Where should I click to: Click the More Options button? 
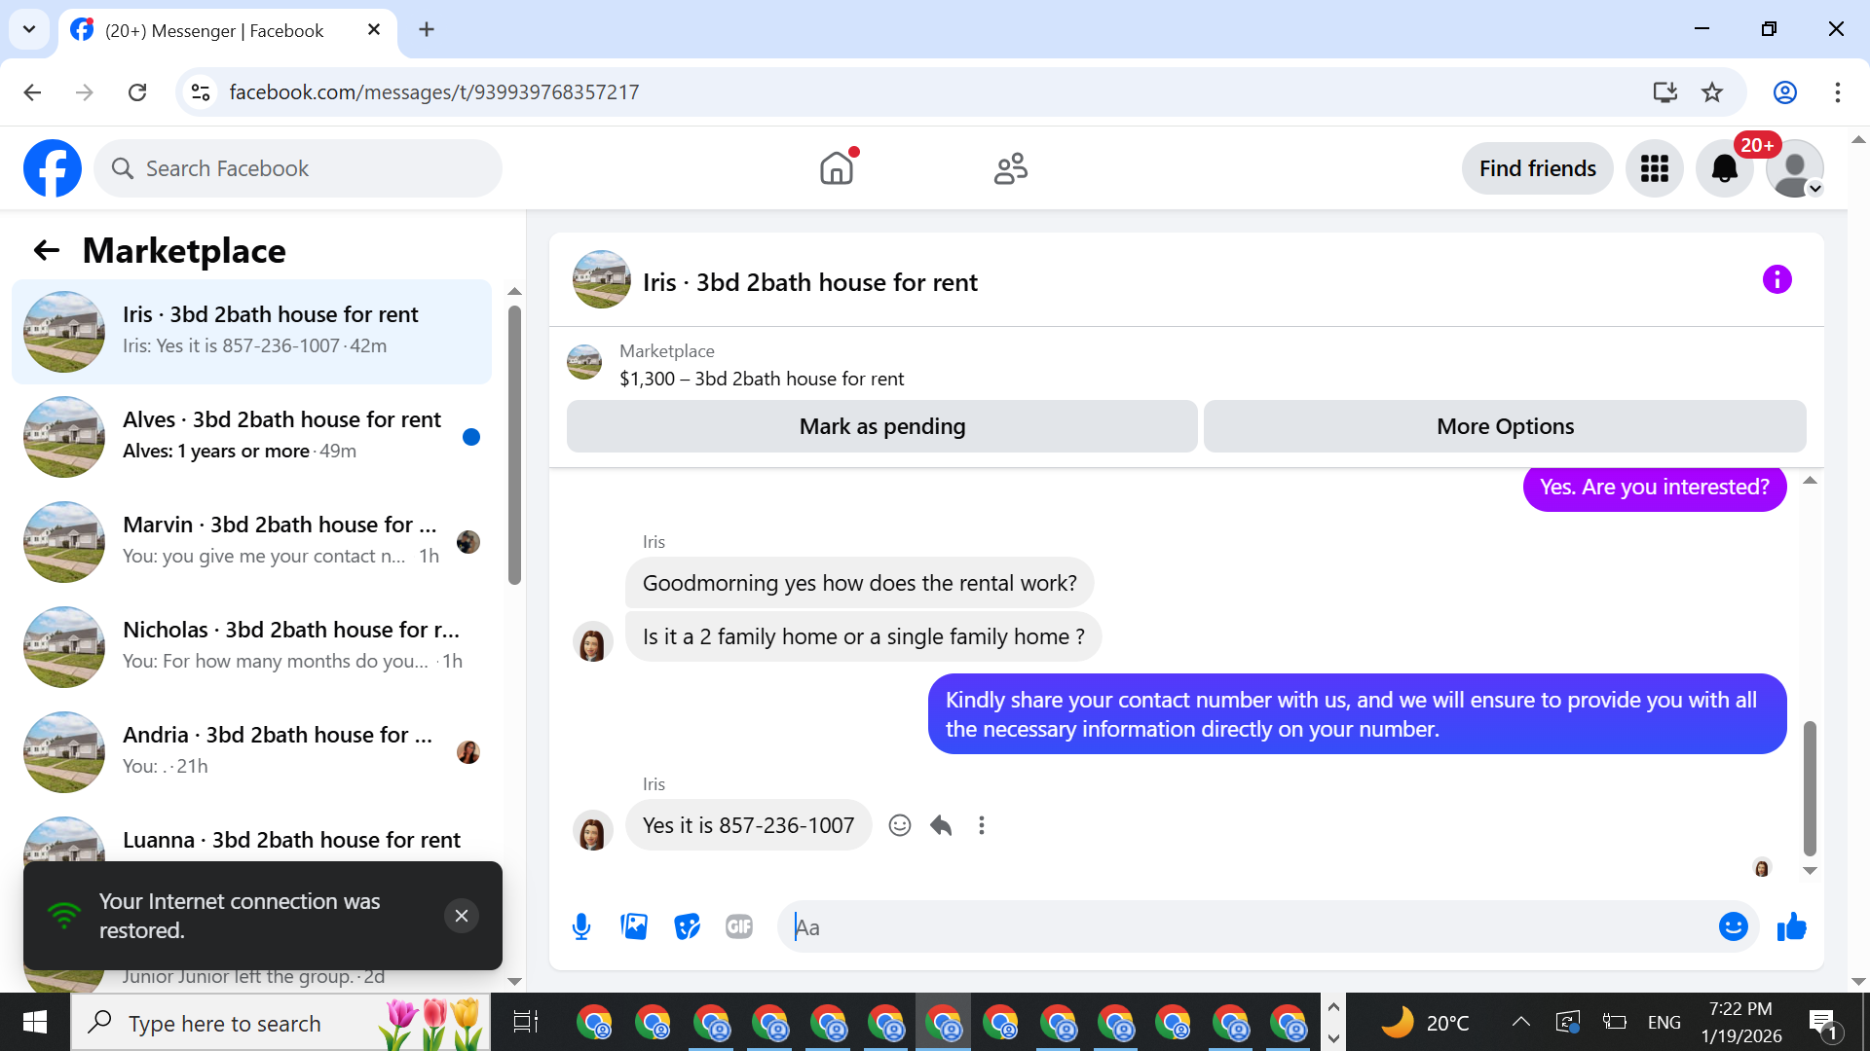click(x=1505, y=426)
